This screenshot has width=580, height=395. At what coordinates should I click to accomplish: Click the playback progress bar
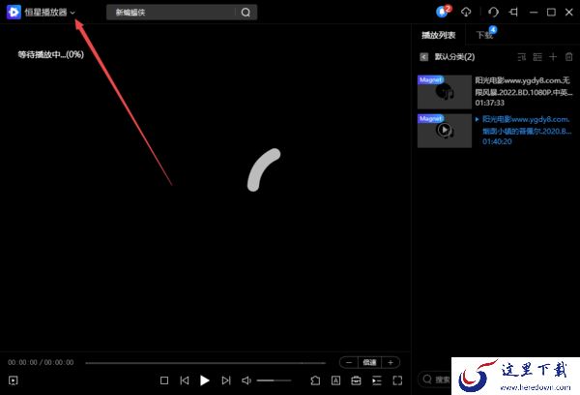205,363
